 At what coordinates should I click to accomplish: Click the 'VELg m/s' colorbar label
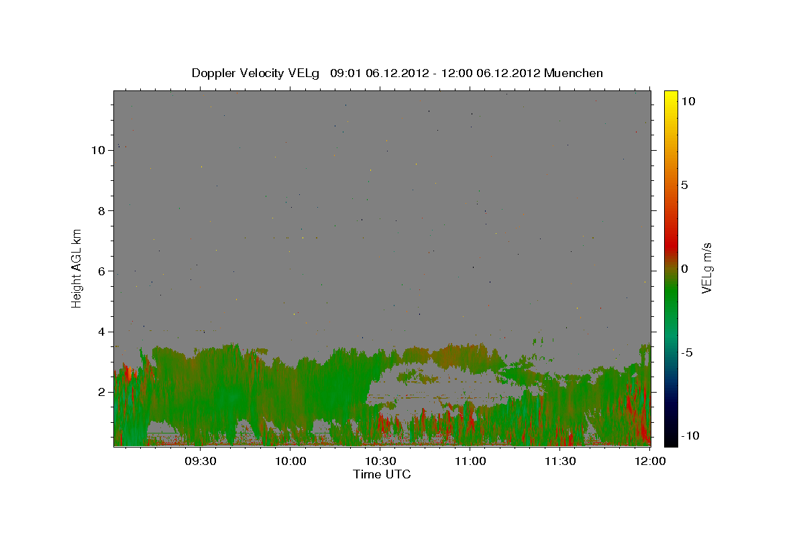pyautogui.click(x=706, y=269)
